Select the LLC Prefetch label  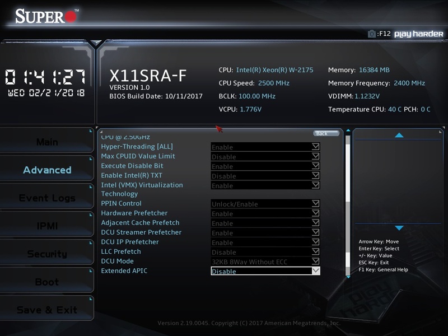click(121, 251)
